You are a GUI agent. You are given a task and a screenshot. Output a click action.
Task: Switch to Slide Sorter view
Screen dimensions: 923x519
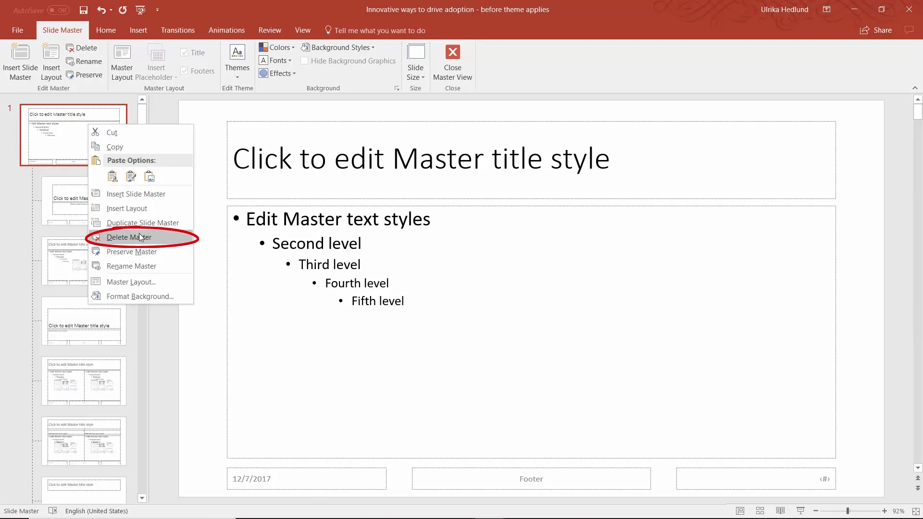pos(760,511)
